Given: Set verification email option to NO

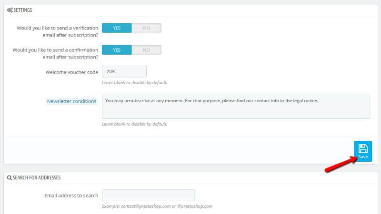Looking at the screenshot, I should (x=146, y=28).
